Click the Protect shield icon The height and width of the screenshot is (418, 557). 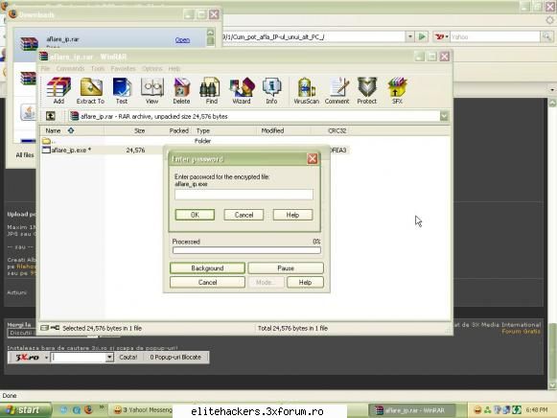[x=366, y=90]
